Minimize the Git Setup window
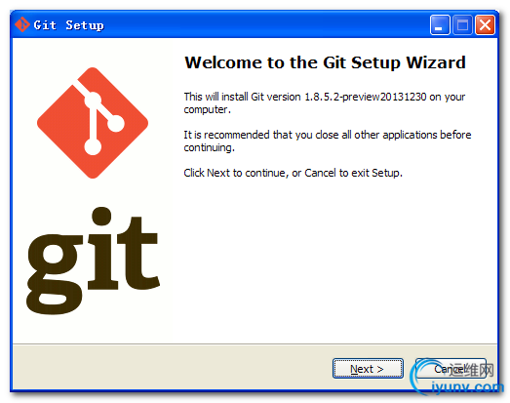 click(x=440, y=25)
